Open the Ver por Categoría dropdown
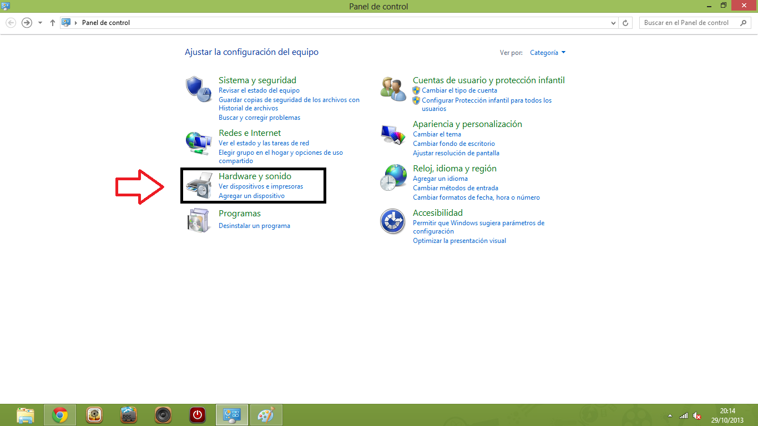Viewport: 758px width, 426px height. (x=548, y=53)
